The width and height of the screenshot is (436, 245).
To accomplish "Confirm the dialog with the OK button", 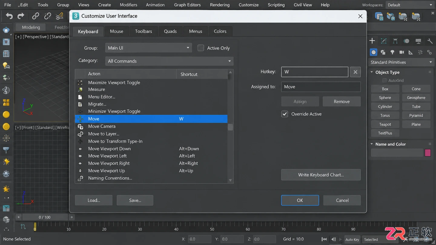I will (x=300, y=200).
